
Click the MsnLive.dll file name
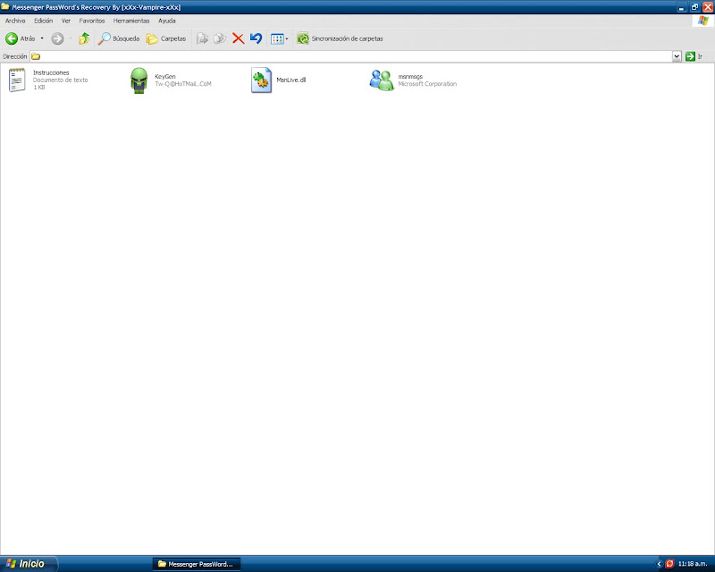291,80
